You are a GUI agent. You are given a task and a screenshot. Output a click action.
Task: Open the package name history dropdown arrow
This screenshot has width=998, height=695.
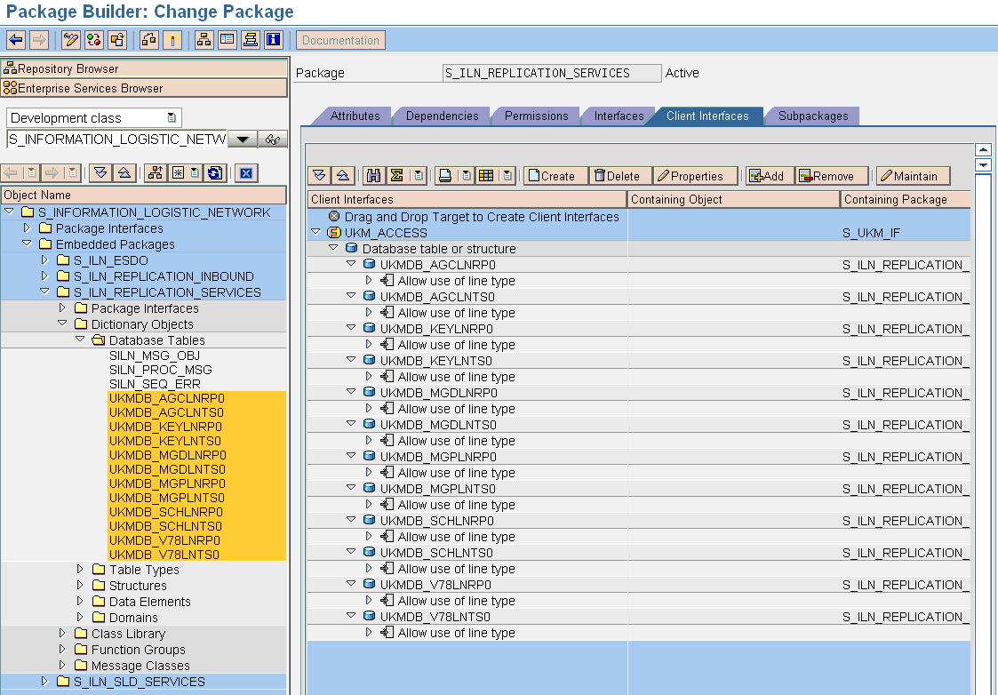(x=243, y=140)
